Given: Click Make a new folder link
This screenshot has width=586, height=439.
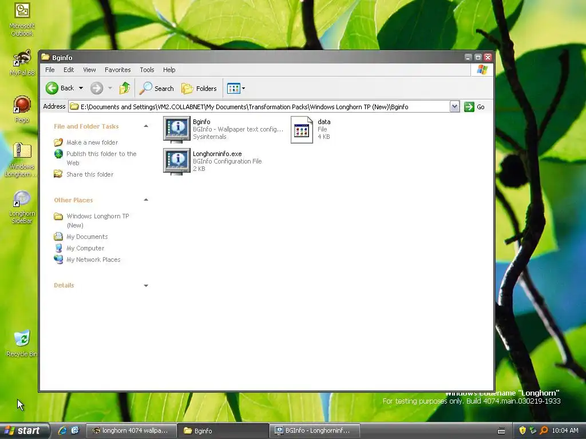Looking at the screenshot, I should [x=92, y=142].
